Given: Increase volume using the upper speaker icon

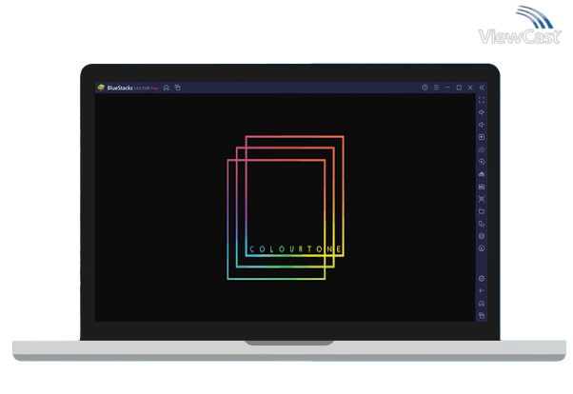Looking at the screenshot, I should pyautogui.click(x=482, y=112).
